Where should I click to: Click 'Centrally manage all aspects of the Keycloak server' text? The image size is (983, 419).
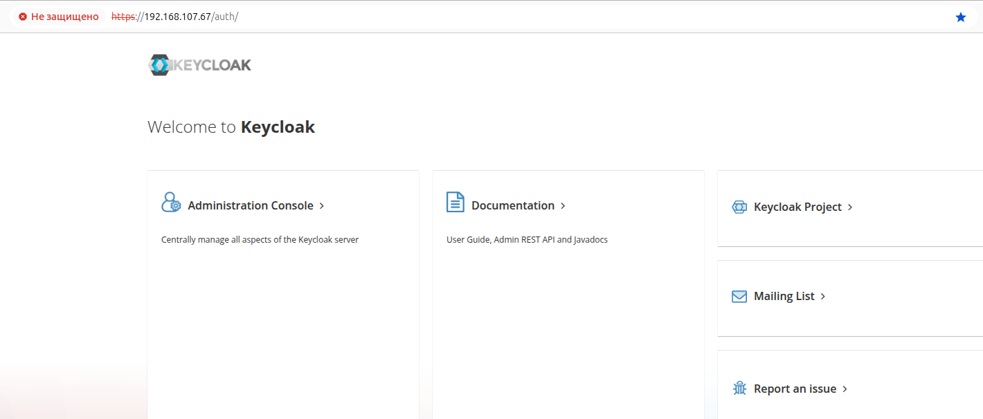[x=260, y=240]
